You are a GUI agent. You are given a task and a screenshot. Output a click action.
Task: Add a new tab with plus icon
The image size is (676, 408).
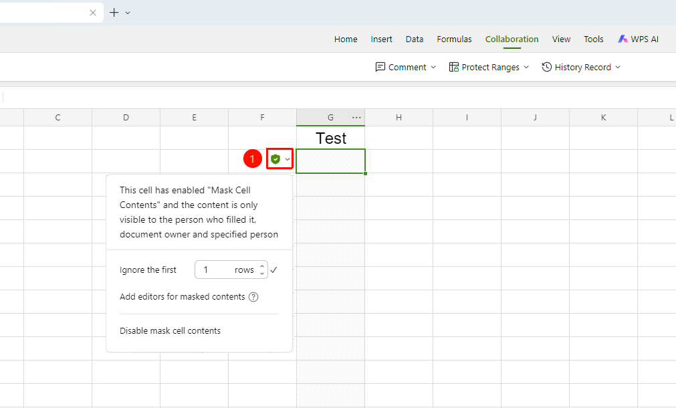point(114,13)
